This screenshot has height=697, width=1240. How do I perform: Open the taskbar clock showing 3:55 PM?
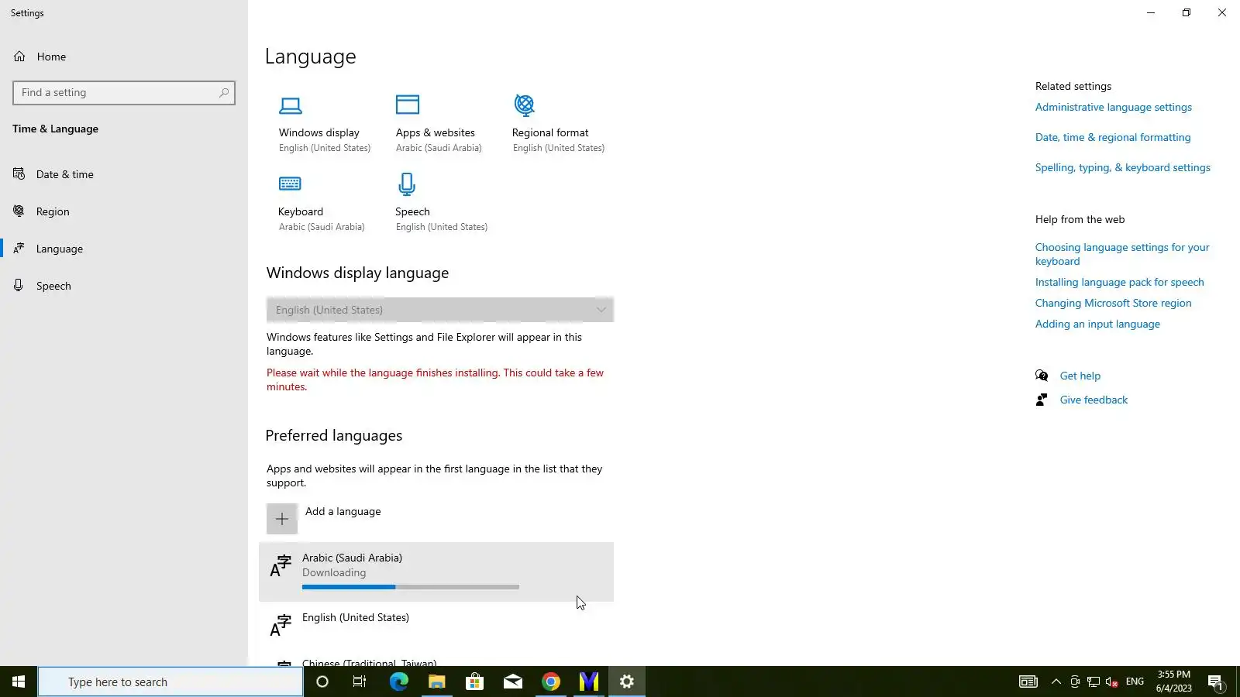point(1174,682)
